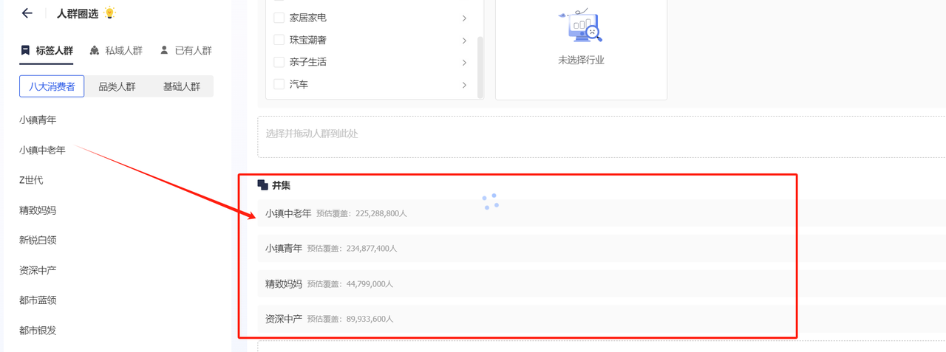Select the 品类人群 segment tab

tap(117, 86)
